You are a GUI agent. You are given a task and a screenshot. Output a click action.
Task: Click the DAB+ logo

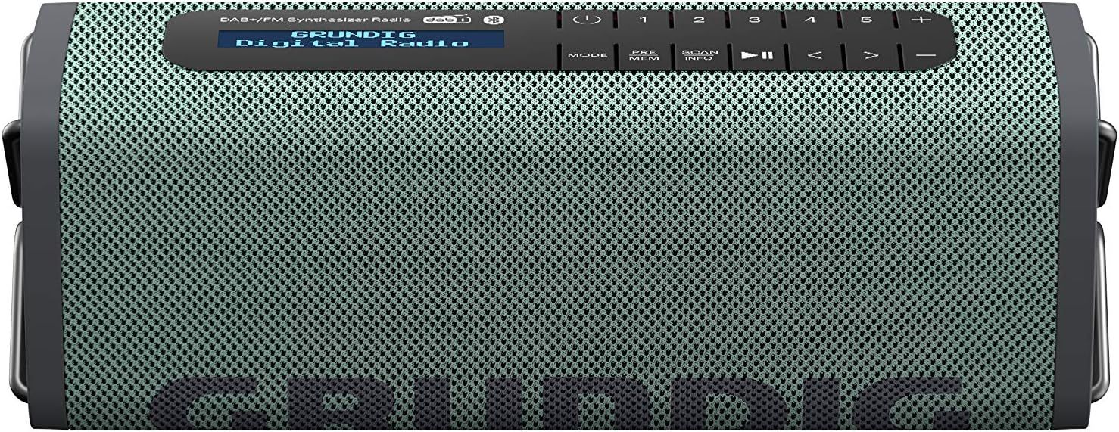448,20
